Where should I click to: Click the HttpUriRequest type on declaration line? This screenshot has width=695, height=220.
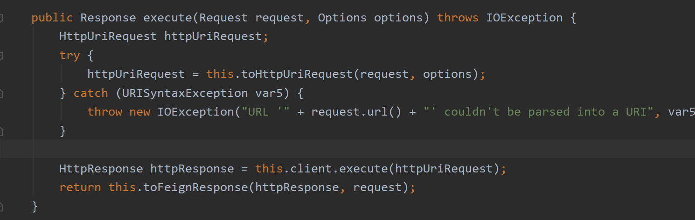(108, 37)
